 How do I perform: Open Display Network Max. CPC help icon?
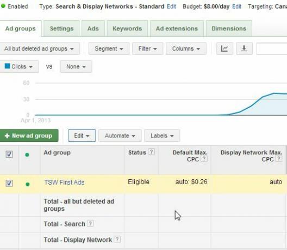pyautogui.click(x=279, y=159)
